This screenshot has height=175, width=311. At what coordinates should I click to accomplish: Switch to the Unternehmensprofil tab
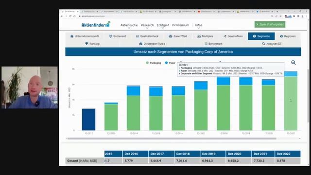[85, 36]
